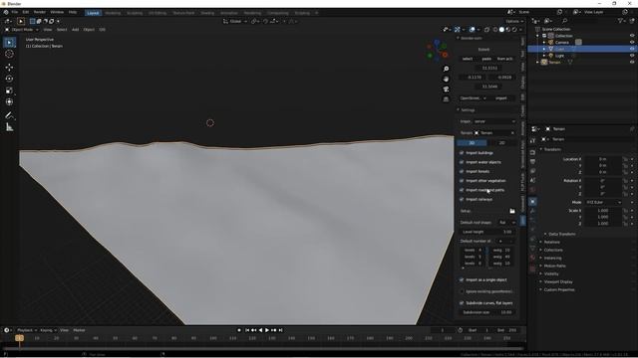638x358 pixels.
Task: Click the setup folder browse icon
Action: 512,211
